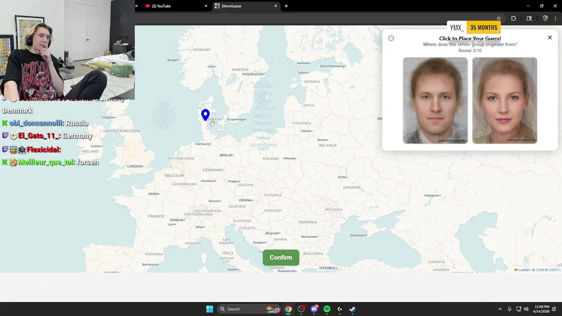The width and height of the screenshot is (562, 316).
Task: Open Steam from the taskbar
Action: click(x=352, y=309)
